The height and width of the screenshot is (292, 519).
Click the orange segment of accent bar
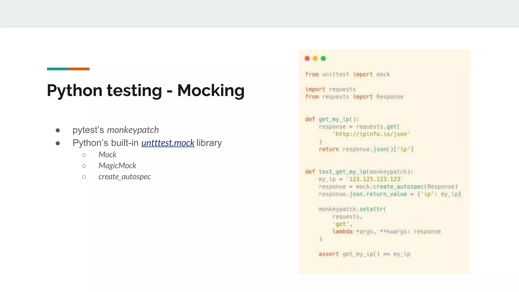tap(79, 69)
